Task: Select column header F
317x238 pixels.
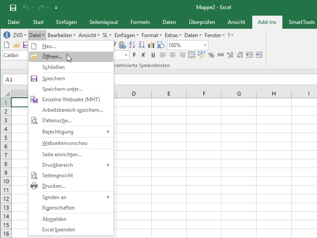Action: coord(204,94)
